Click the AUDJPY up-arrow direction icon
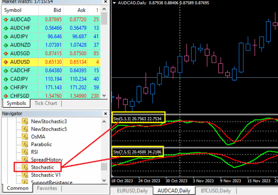 6,36
